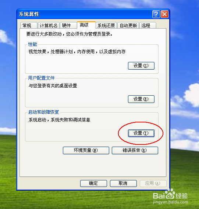Open the 环境变量(N) dialog

86,150
